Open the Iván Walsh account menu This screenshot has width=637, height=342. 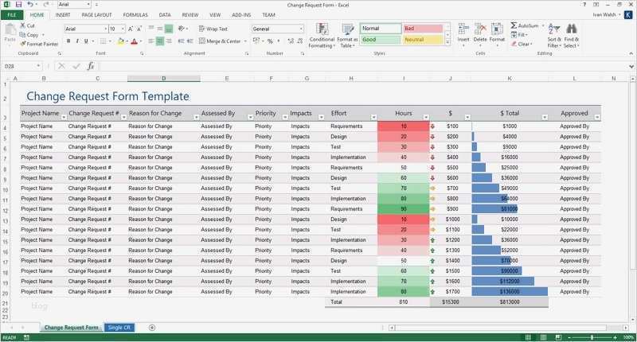click(606, 15)
